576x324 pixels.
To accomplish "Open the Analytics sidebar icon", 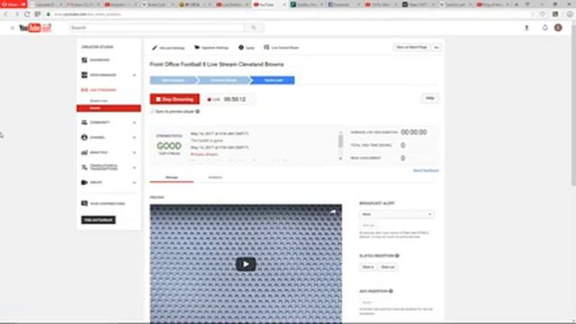I will coord(85,152).
